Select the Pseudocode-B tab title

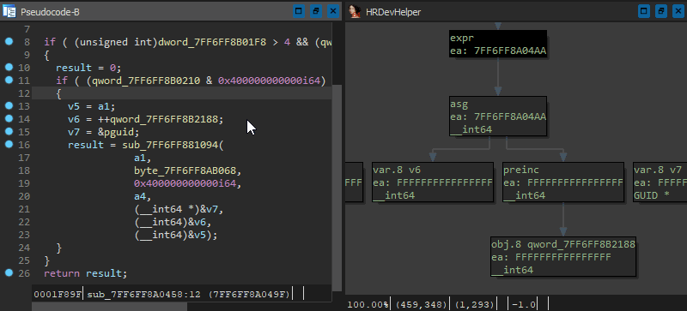[x=50, y=12]
